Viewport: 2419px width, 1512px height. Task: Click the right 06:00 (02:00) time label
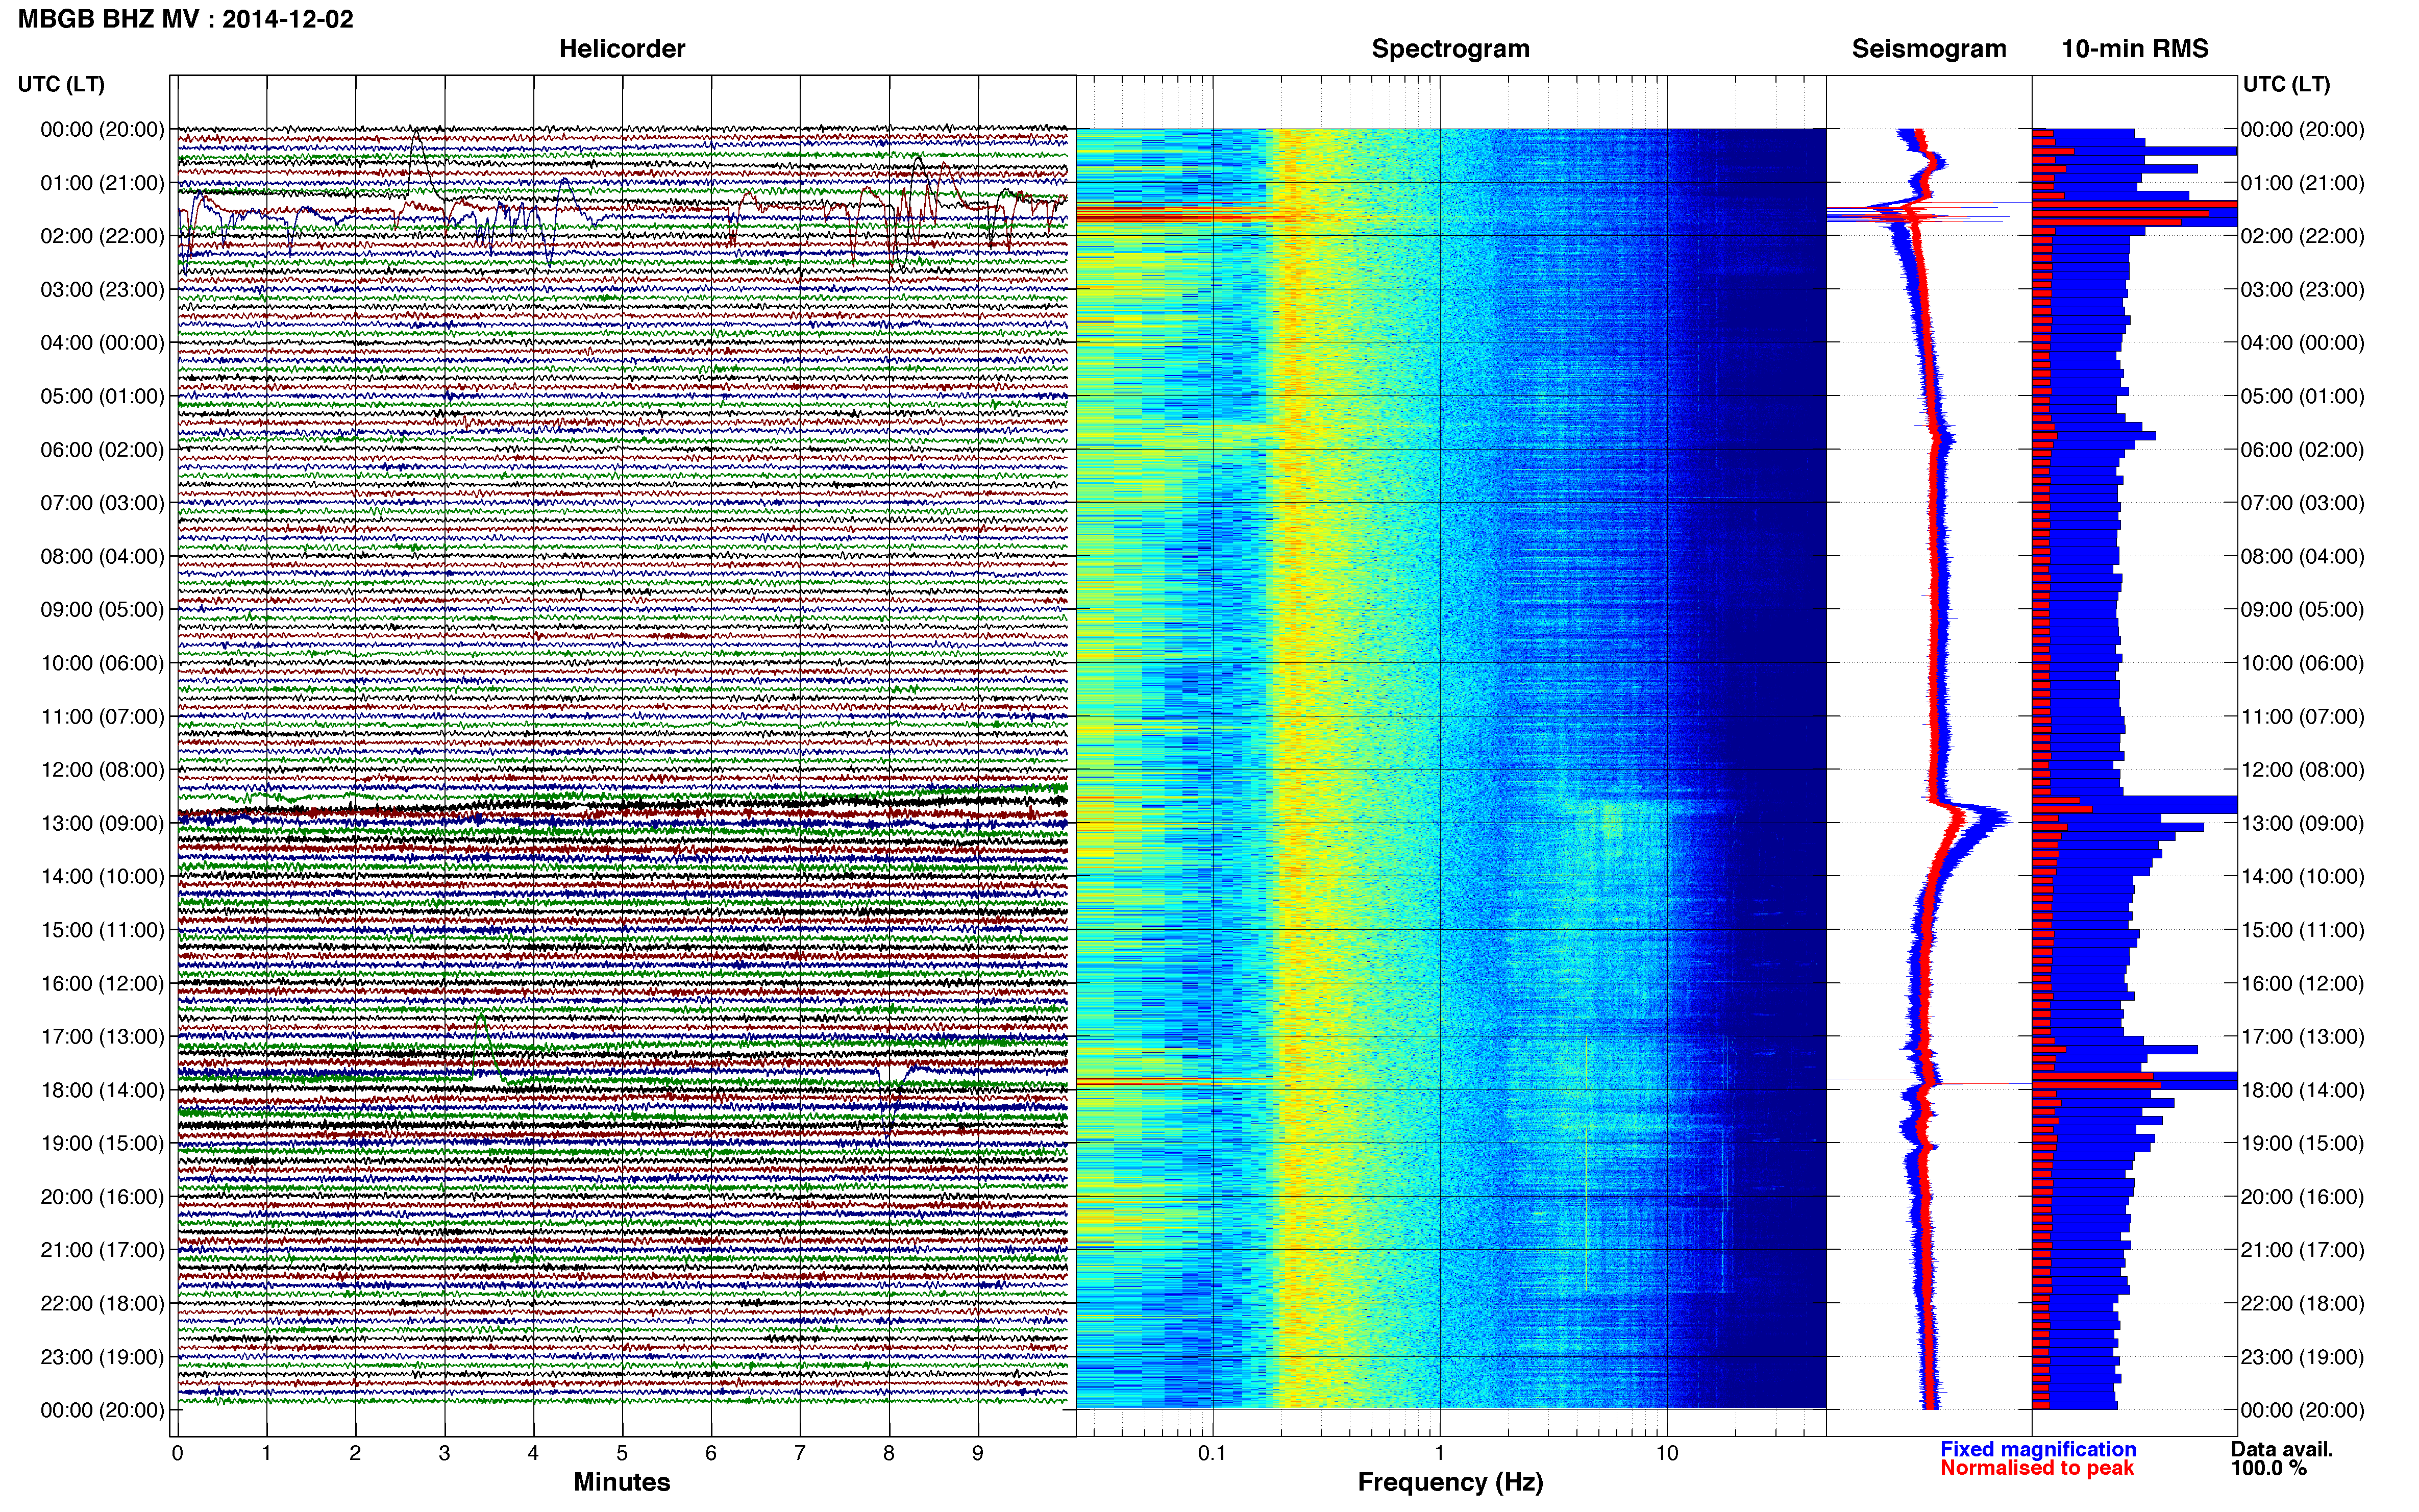tap(2303, 450)
